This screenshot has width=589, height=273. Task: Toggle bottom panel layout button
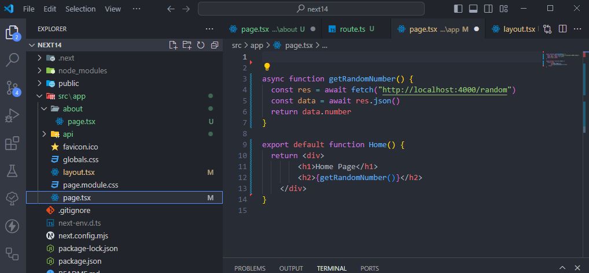473,9
